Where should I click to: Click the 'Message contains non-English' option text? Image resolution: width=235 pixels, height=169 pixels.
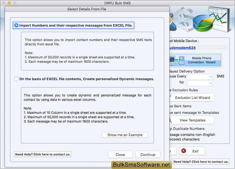192,137
